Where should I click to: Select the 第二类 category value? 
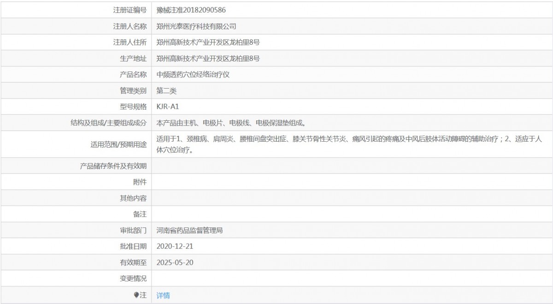click(x=166, y=90)
